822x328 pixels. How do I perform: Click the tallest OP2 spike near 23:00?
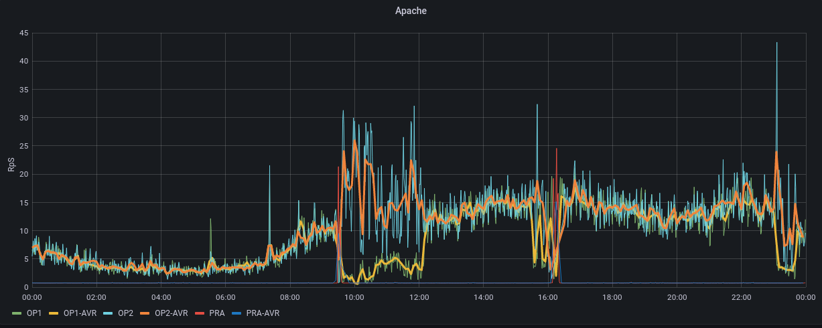[776, 44]
